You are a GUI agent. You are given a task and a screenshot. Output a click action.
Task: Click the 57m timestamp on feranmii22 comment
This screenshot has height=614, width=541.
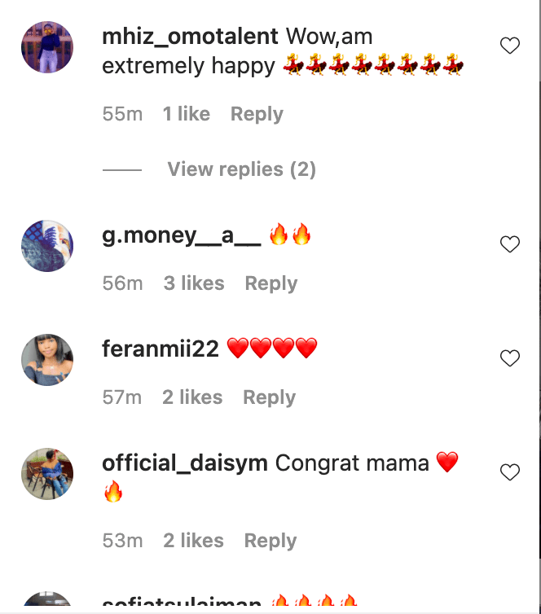pos(122,397)
